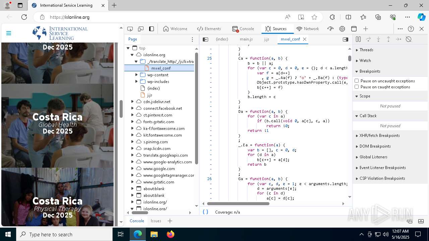The image size is (429, 241).
Task: Expand the Watch section
Action: coord(390,61)
